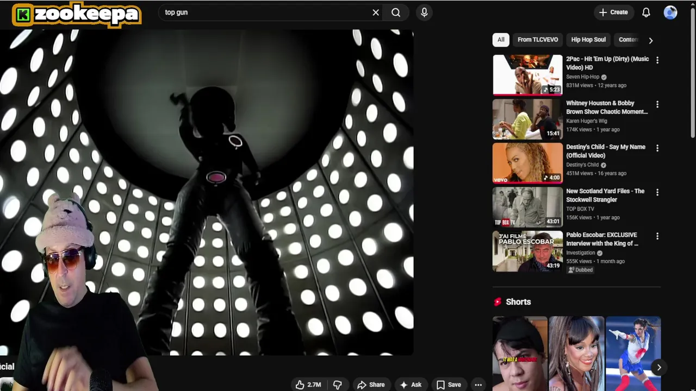
Task: Click the Shorts section icon
Action: tap(498, 302)
